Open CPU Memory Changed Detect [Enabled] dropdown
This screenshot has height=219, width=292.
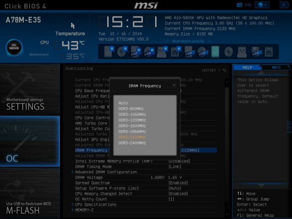point(178,193)
